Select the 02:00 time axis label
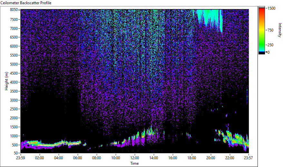Image resolution: width=283 pixels, height=167 pixels. (40, 158)
